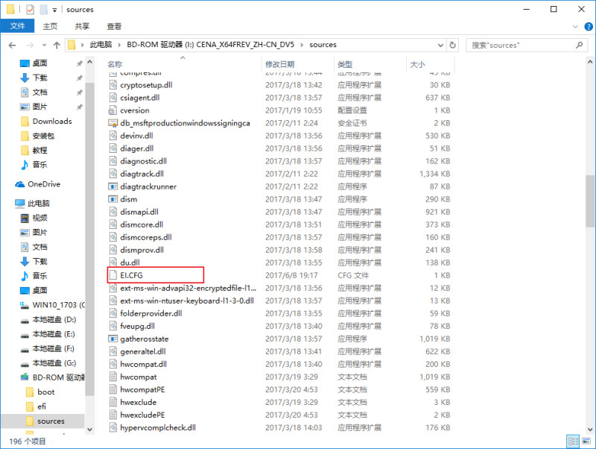Click the properties checkmark icon in title bar
Image resolution: width=596 pixels, height=449 pixels.
coord(30,9)
